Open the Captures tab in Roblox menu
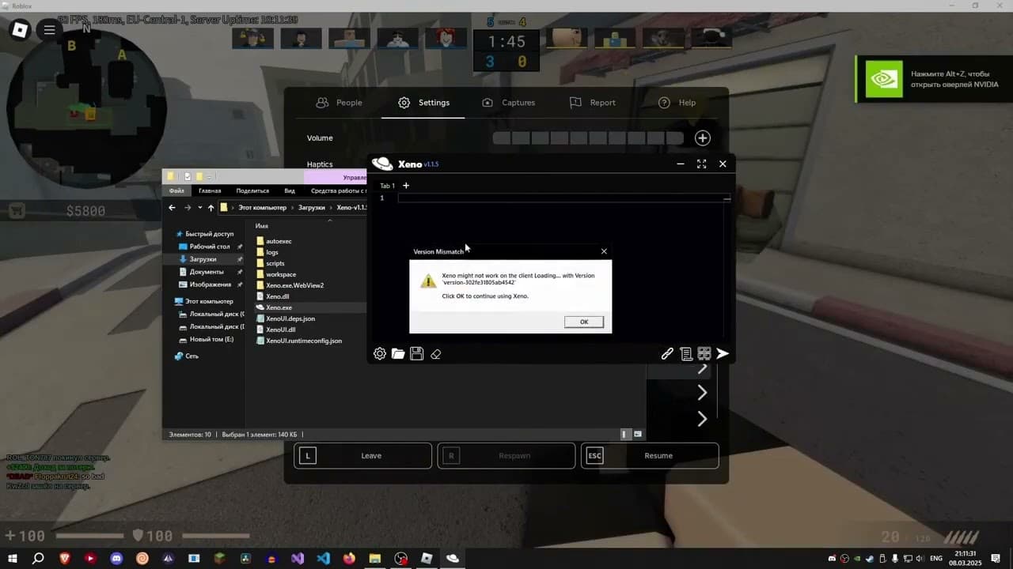This screenshot has width=1013, height=569. tap(508, 103)
